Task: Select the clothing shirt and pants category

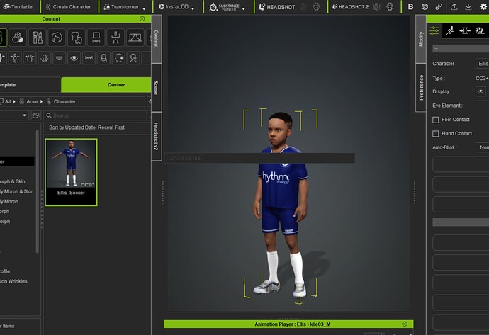Action: [77, 38]
